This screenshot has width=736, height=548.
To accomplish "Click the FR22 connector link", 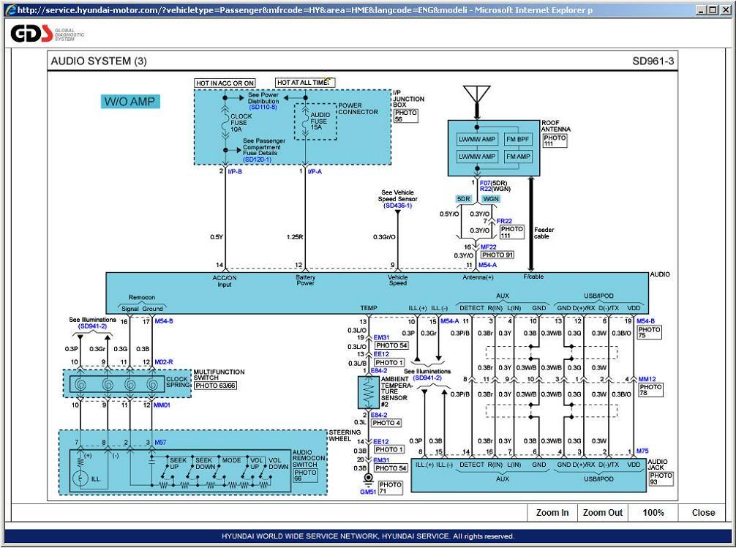I will coord(504,221).
